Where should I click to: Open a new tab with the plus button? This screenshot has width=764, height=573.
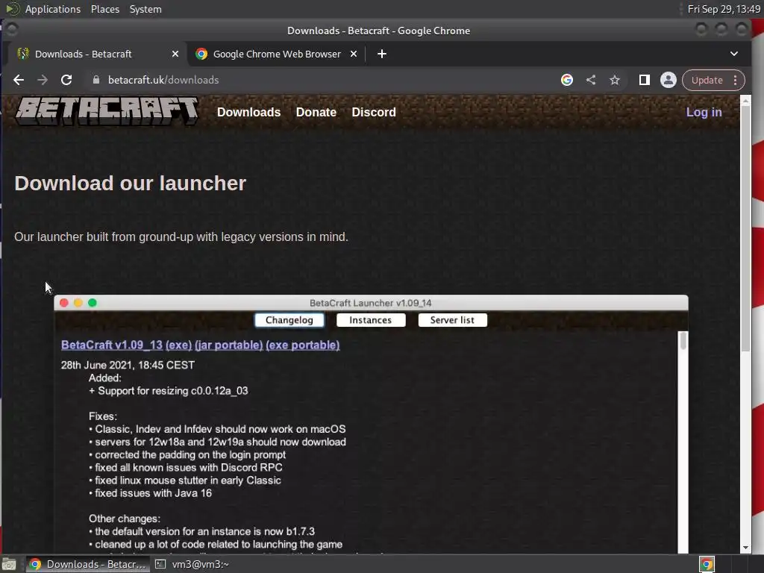tap(382, 54)
